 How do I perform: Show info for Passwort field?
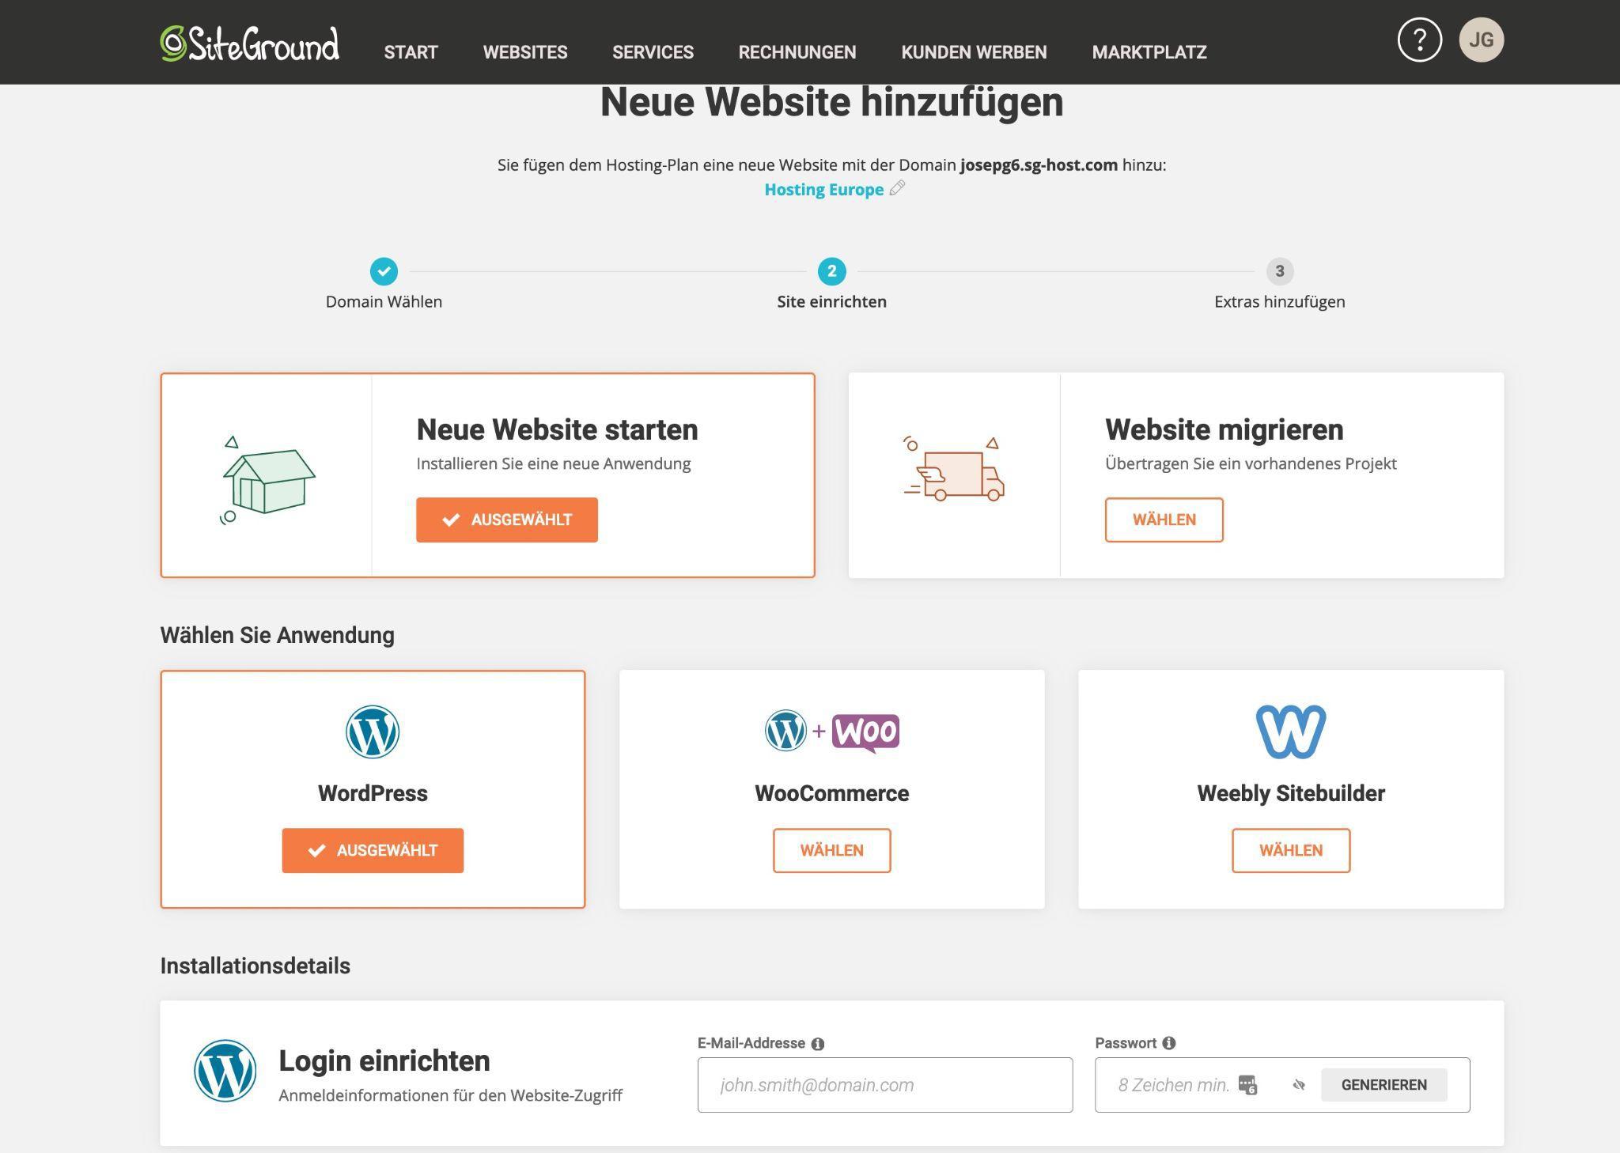pos(1169,1043)
